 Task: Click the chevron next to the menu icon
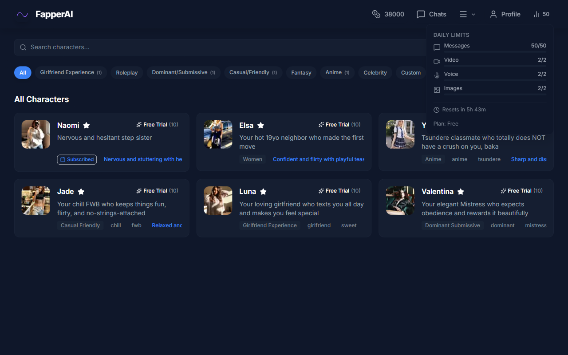[x=473, y=14]
